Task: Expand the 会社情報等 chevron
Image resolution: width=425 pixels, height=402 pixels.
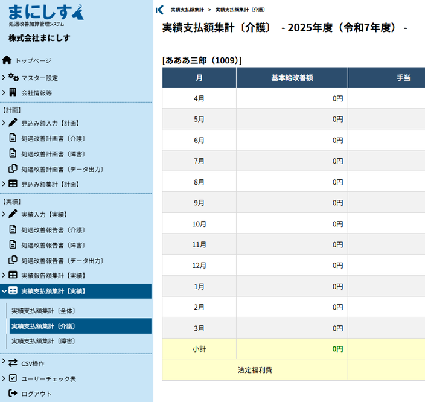Action: [x=4, y=92]
